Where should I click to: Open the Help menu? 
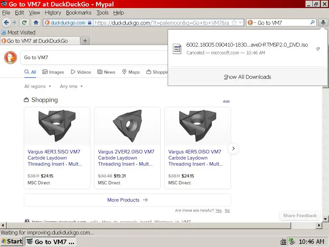(x=119, y=13)
